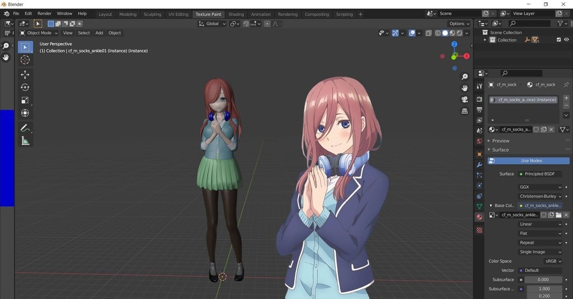
Task: Open the GGX distribution dropdown
Action: click(540, 187)
